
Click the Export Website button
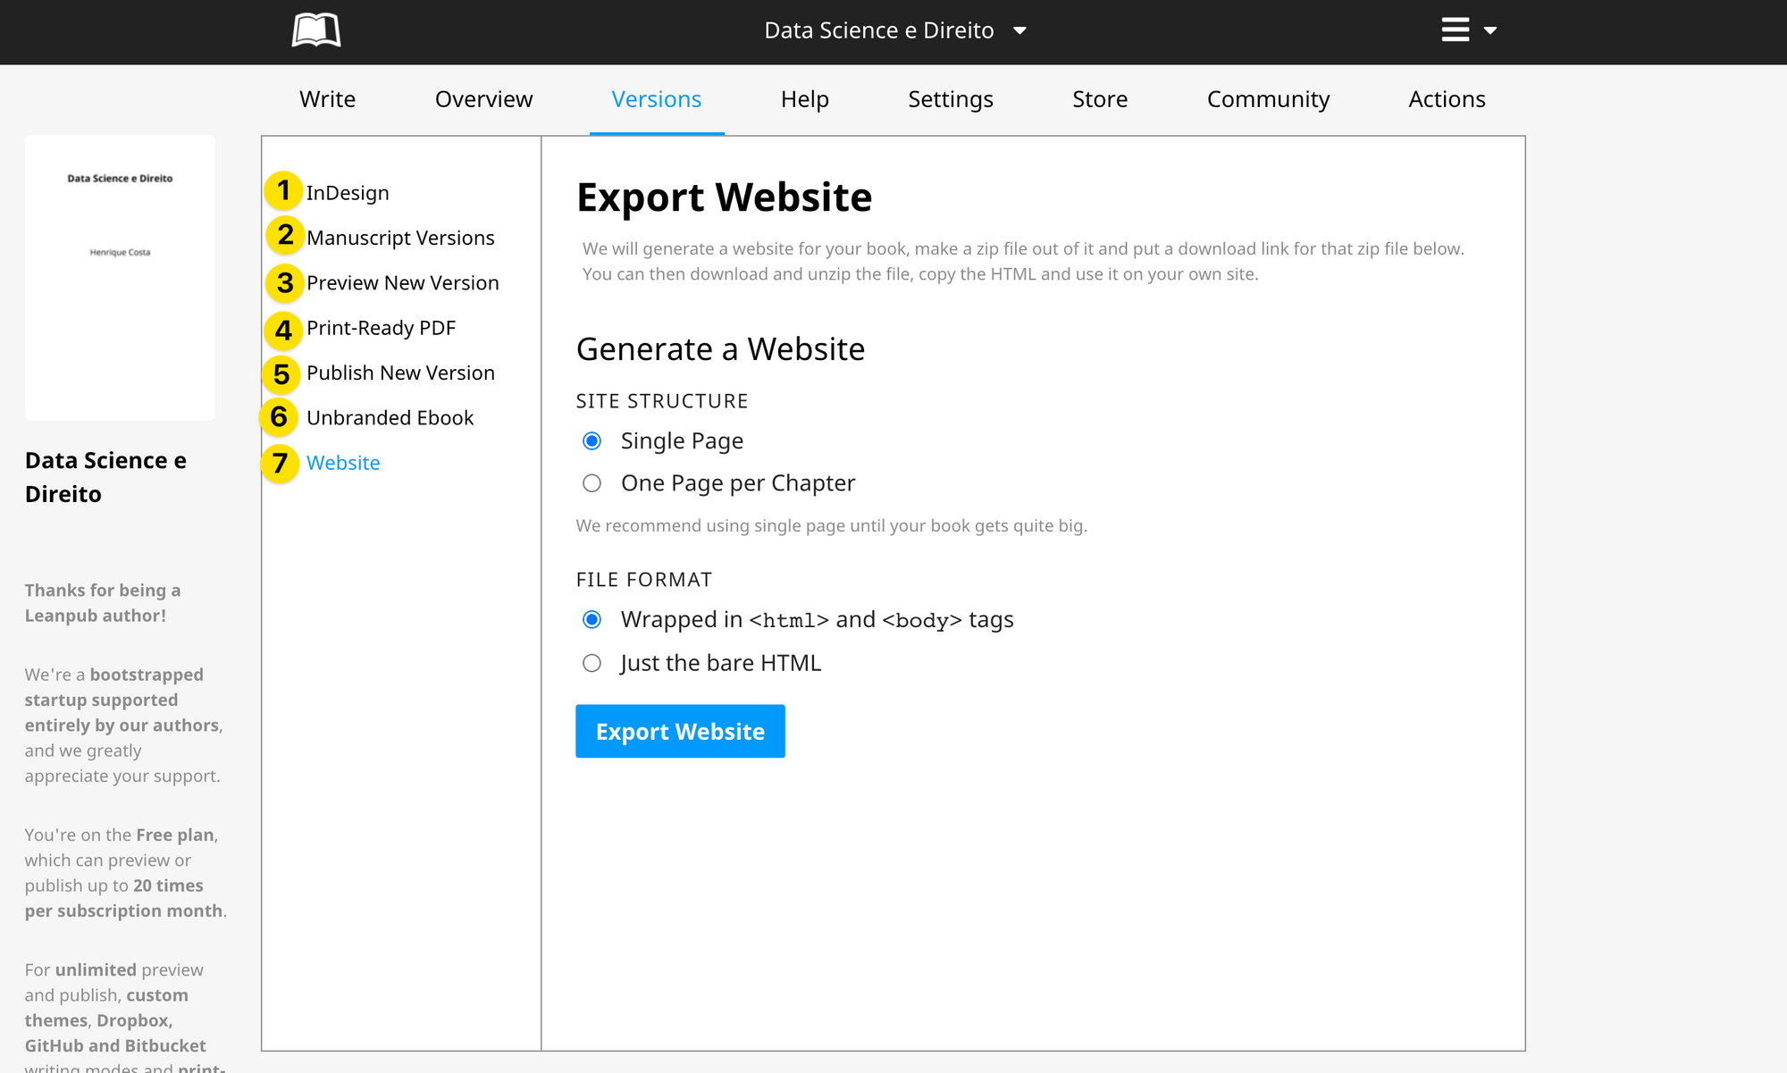(x=680, y=732)
